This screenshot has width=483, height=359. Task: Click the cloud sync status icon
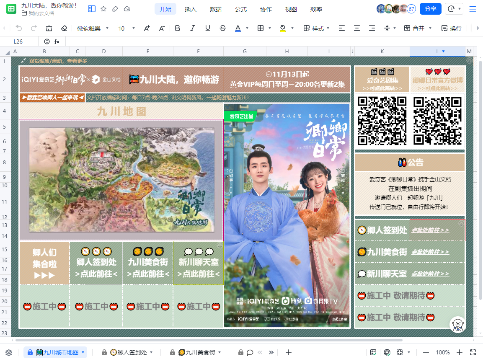click(x=127, y=9)
